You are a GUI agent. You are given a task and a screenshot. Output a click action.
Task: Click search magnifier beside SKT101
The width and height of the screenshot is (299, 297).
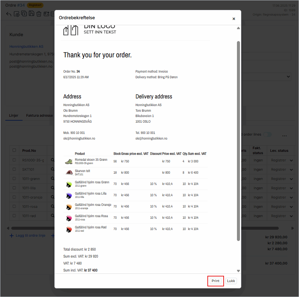[52, 169]
